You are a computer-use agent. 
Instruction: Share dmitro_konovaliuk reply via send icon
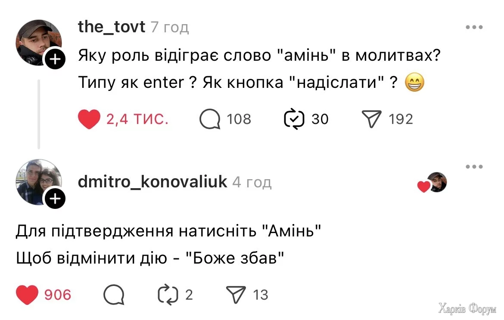click(236, 295)
